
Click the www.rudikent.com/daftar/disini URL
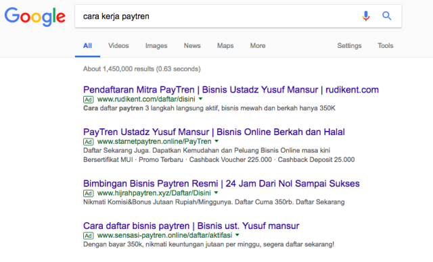[x=146, y=99]
